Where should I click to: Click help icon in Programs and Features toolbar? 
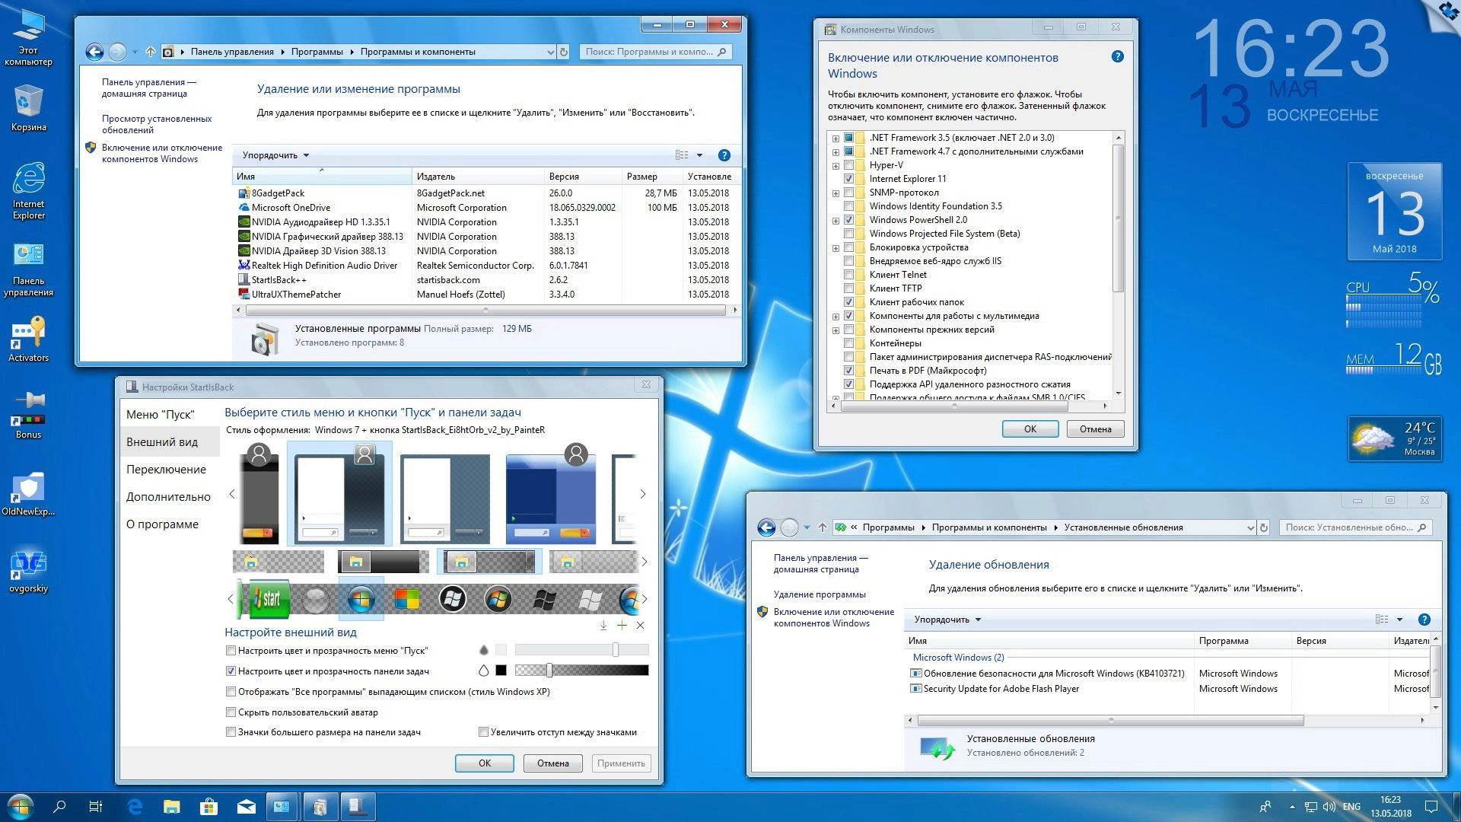[724, 155]
